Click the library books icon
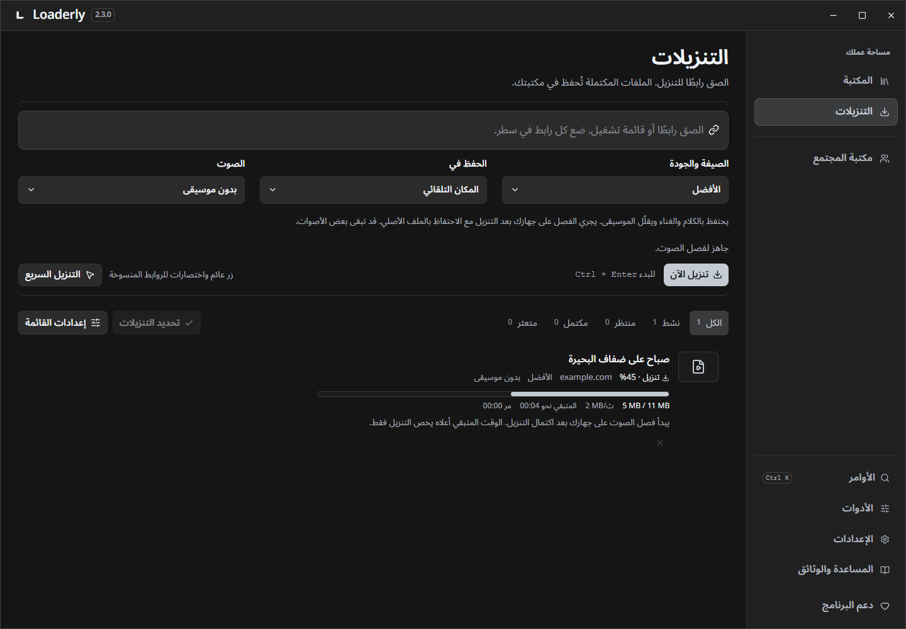Image resolution: width=906 pixels, height=629 pixels. (x=885, y=81)
